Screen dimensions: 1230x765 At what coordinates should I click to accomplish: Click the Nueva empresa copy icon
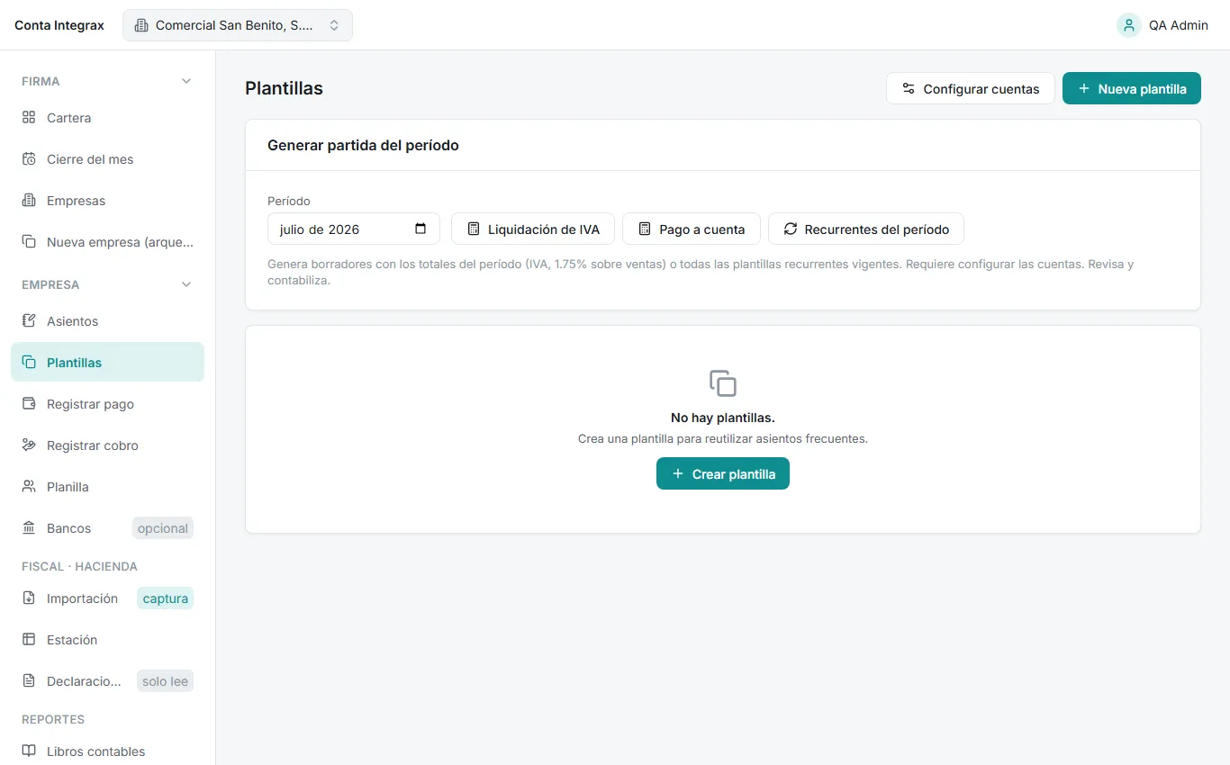29,242
